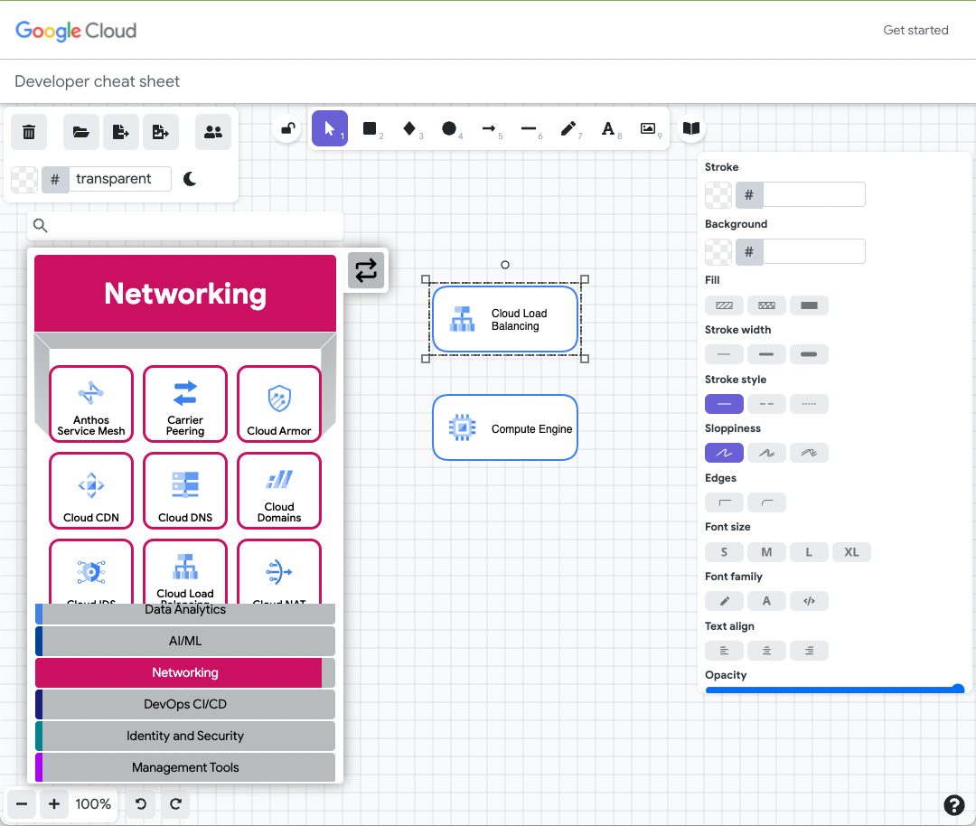Choose hand-drawn font family
The width and height of the screenshot is (976, 826).
pyautogui.click(x=724, y=601)
